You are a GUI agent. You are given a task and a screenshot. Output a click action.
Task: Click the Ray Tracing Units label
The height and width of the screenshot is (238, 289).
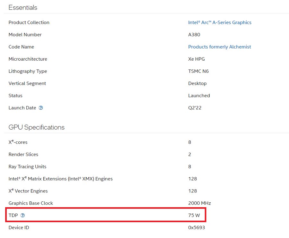[27, 166]
